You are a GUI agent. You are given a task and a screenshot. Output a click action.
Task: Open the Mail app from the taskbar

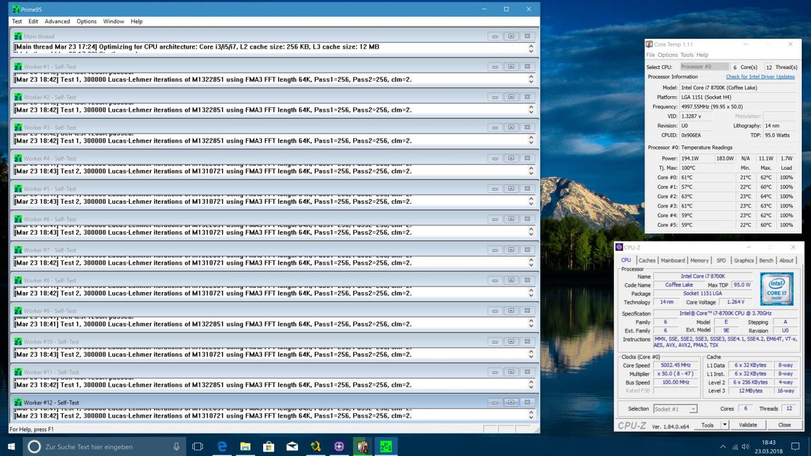point(292,446)
